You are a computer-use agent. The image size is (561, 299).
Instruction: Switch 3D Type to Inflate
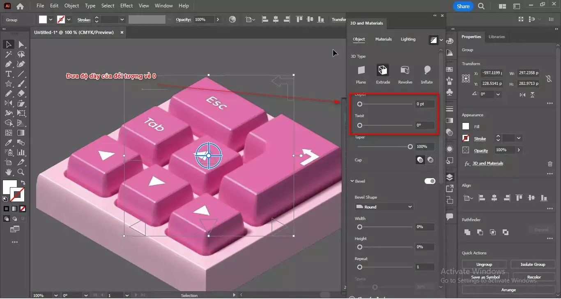[427, 74]
